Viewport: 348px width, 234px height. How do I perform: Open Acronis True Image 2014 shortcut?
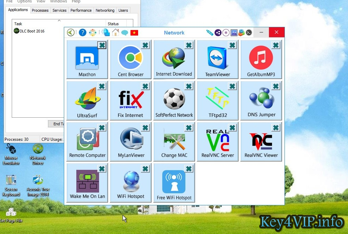coord(38,186)
